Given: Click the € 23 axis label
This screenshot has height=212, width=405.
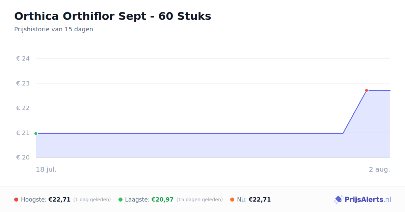Looking at the screenshot, I should (x=23, y=83).
